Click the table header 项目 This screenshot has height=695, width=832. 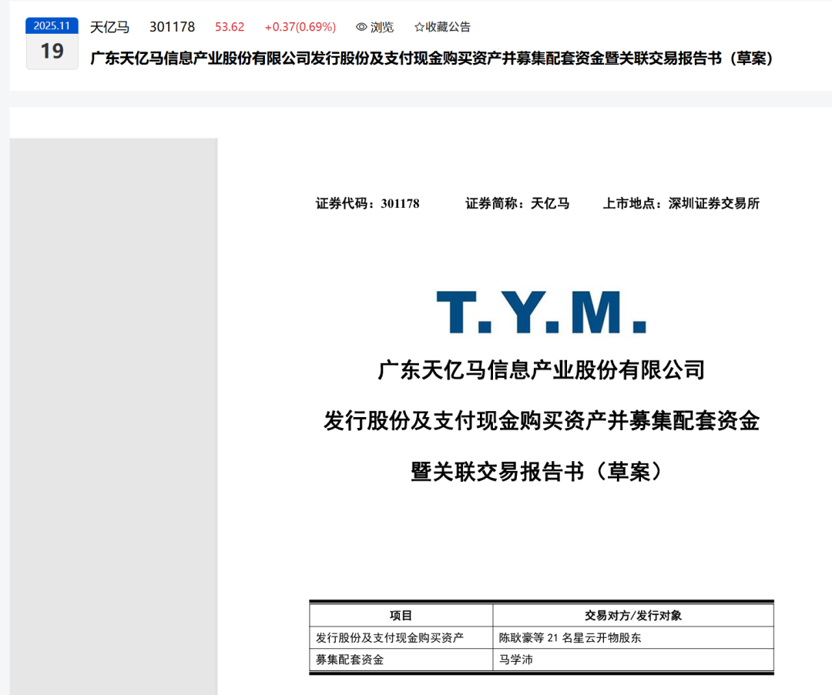coord(401,616)
